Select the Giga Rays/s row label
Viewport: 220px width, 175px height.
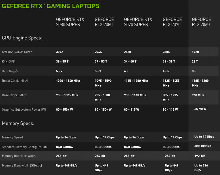(x=10, y=71)
